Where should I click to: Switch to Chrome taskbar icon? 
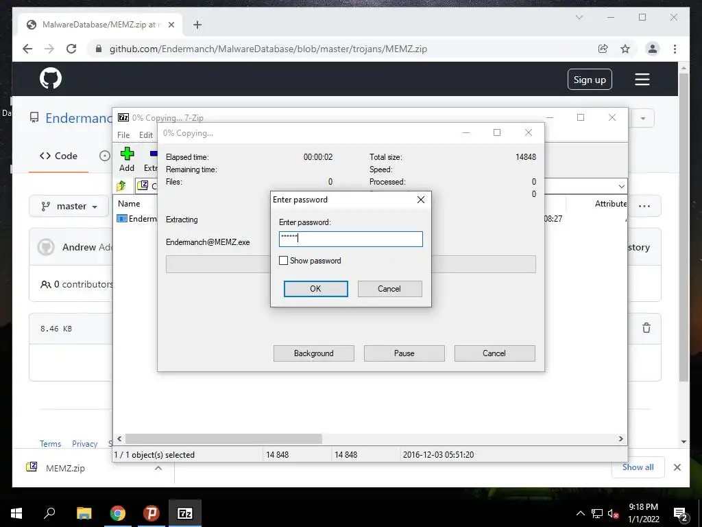pos(118,513)
